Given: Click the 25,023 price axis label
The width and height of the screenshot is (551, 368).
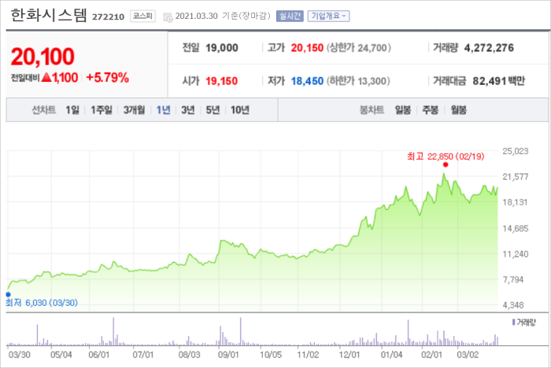Looking at the screenshot, I should tap(515, 151).
